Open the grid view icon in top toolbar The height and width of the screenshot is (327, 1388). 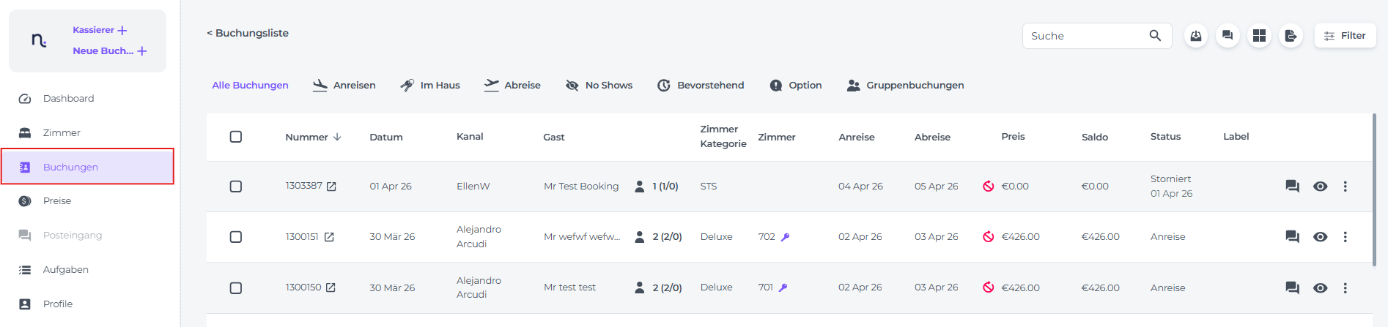[1259, 36]
